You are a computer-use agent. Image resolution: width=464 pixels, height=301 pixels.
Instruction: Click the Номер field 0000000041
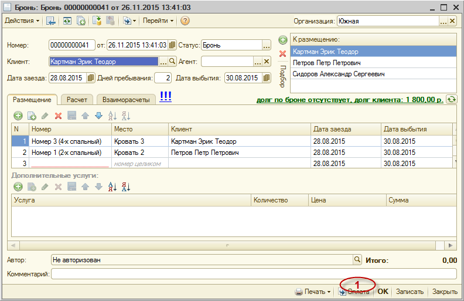pyautogui.click(x=72, y=45)
